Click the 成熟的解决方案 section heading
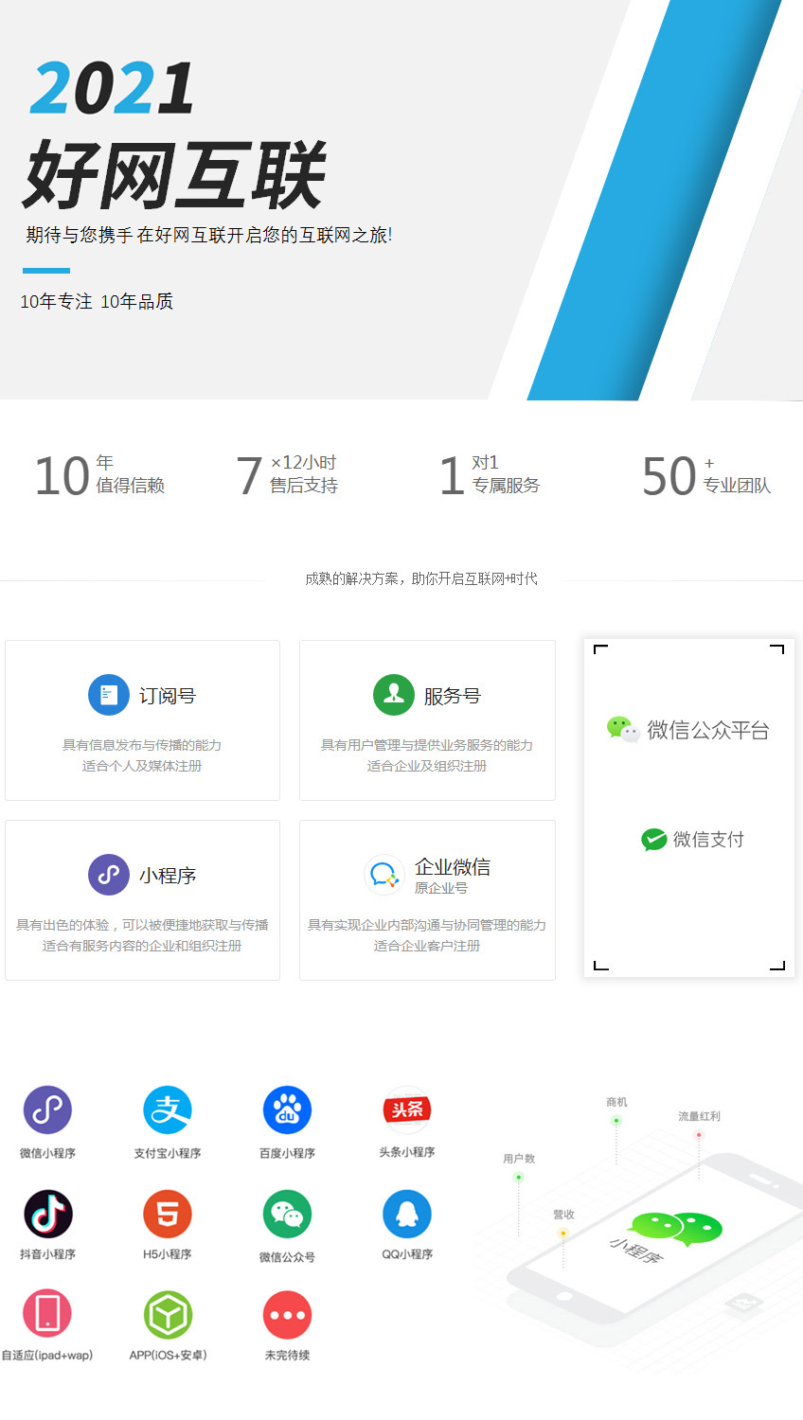This screenshot has height=1420, width=803. 421,578
